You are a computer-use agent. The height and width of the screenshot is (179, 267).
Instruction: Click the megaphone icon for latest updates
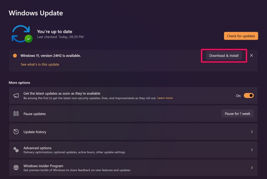coord(16,96)
